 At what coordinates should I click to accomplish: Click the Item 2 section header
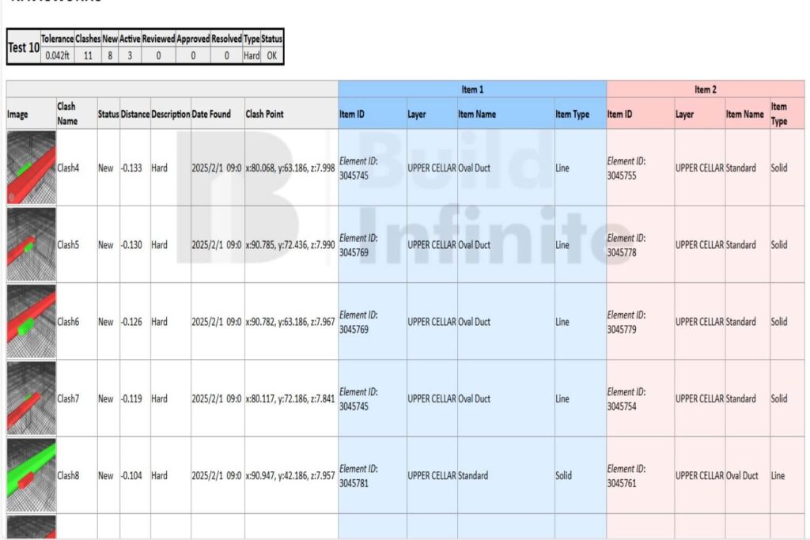click(x=706, y=89)
